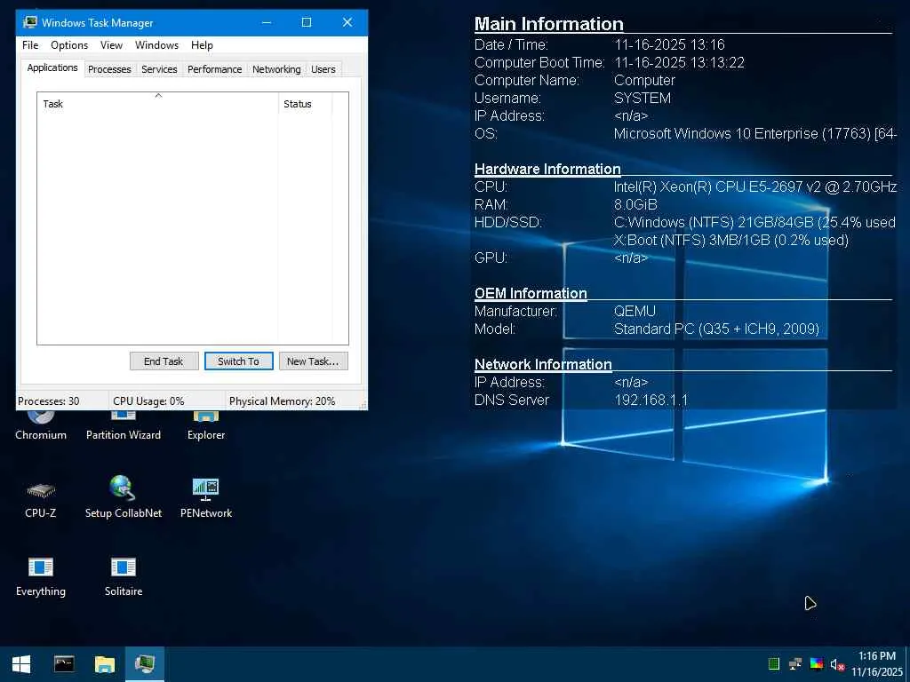910x682 pixels.
Task: Open the PENetwork desktop shortcut
Action: [x=206, y=498]
